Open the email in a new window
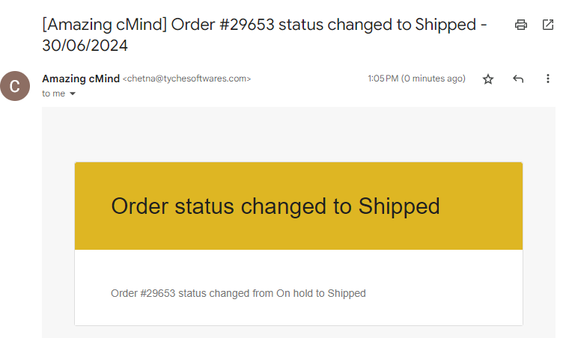The image size is (566, 338). coord(548,25)
